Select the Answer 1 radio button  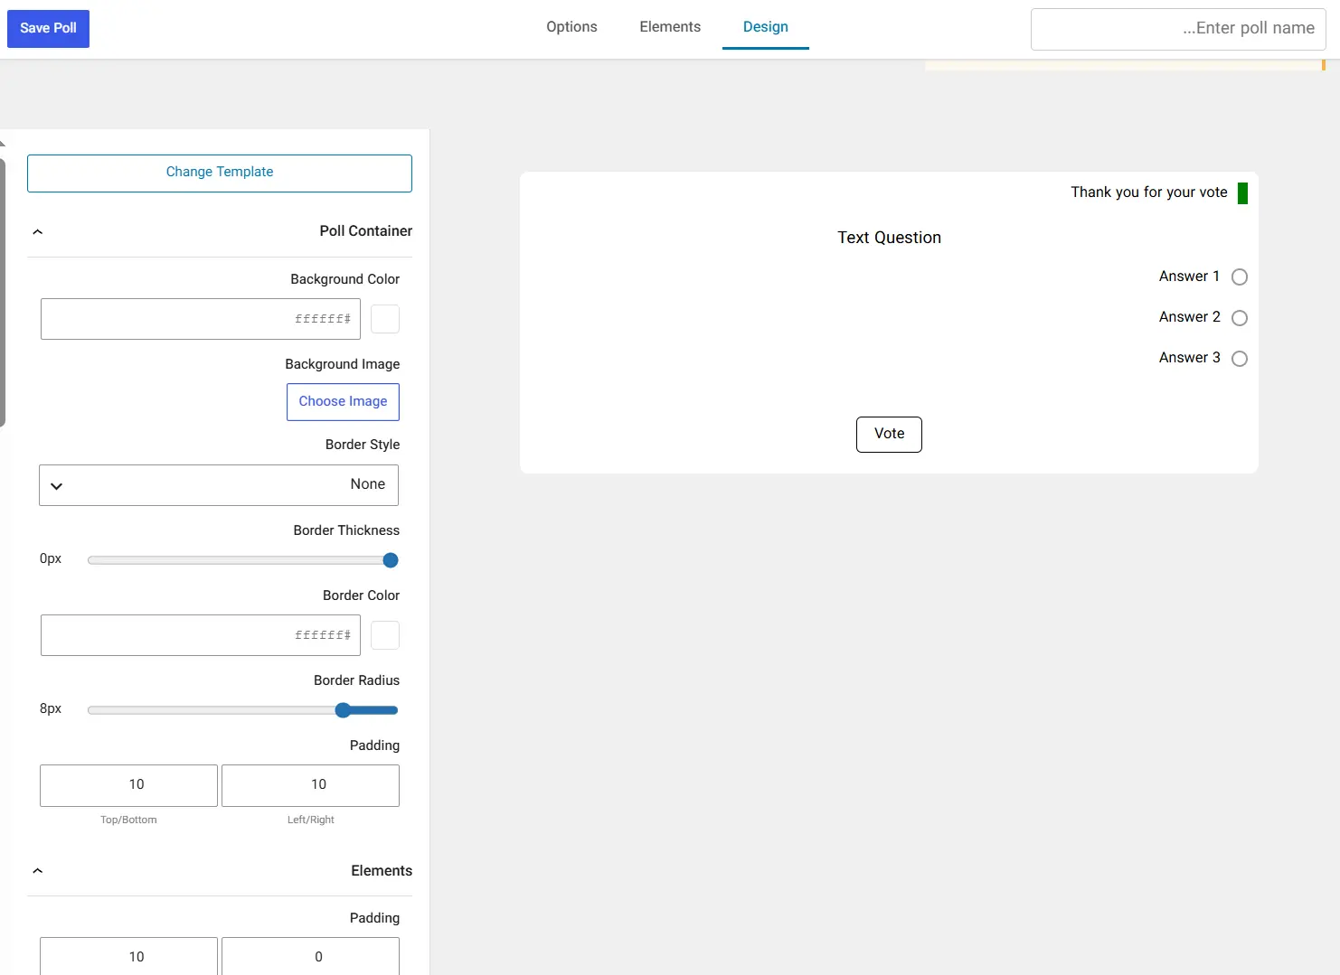tap(1240, 277)
